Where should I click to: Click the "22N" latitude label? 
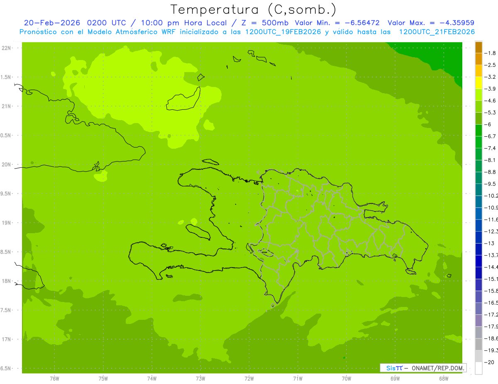[6, 48]
